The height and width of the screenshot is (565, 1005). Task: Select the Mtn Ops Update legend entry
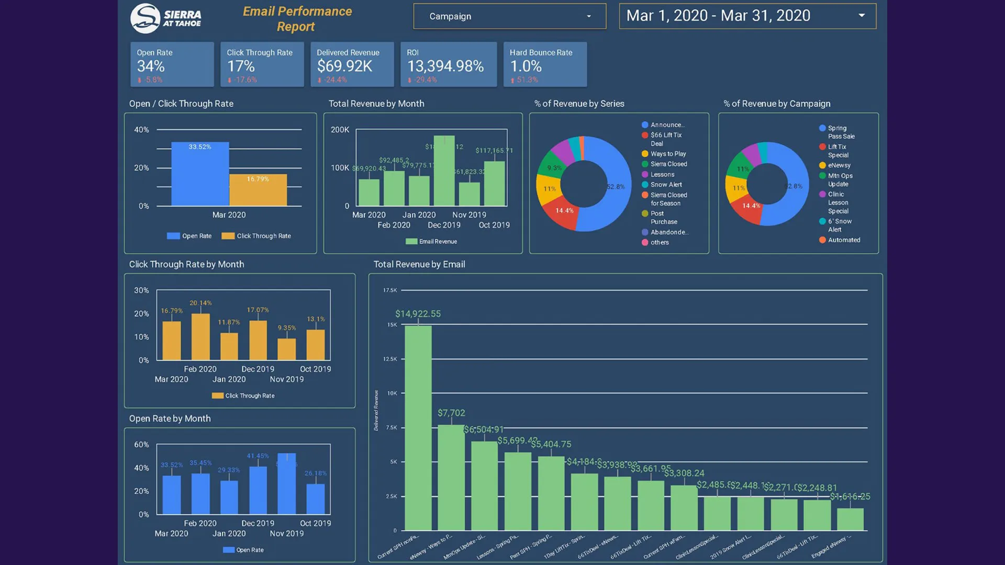[836, 180]
